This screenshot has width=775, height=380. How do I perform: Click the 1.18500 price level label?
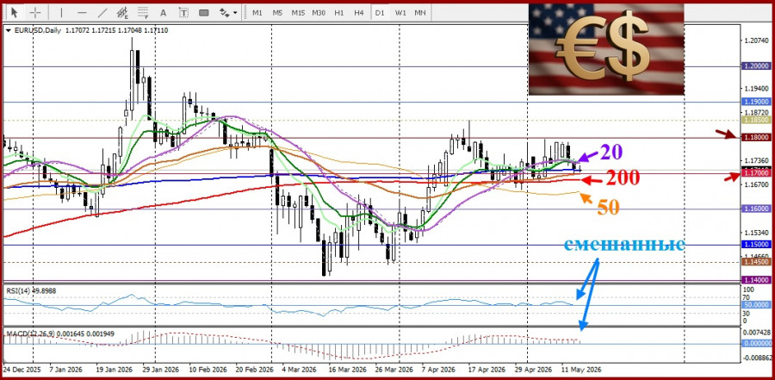click(756, 120)
